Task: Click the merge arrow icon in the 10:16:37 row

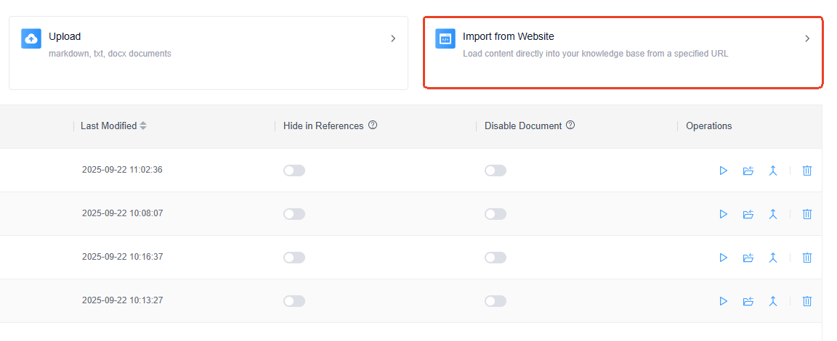Action: coord(773,258)
